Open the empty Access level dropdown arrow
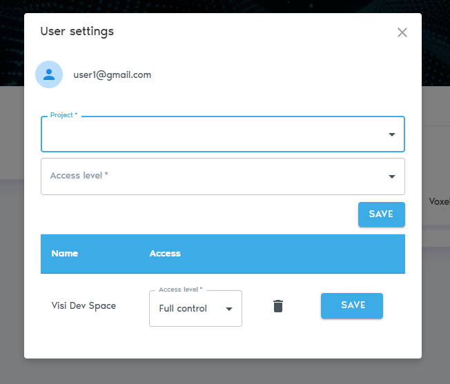Screen dimensions: 450x384 (392, 176)
